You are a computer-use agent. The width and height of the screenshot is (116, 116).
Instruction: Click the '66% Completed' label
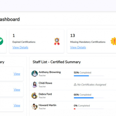coord(82,95)
